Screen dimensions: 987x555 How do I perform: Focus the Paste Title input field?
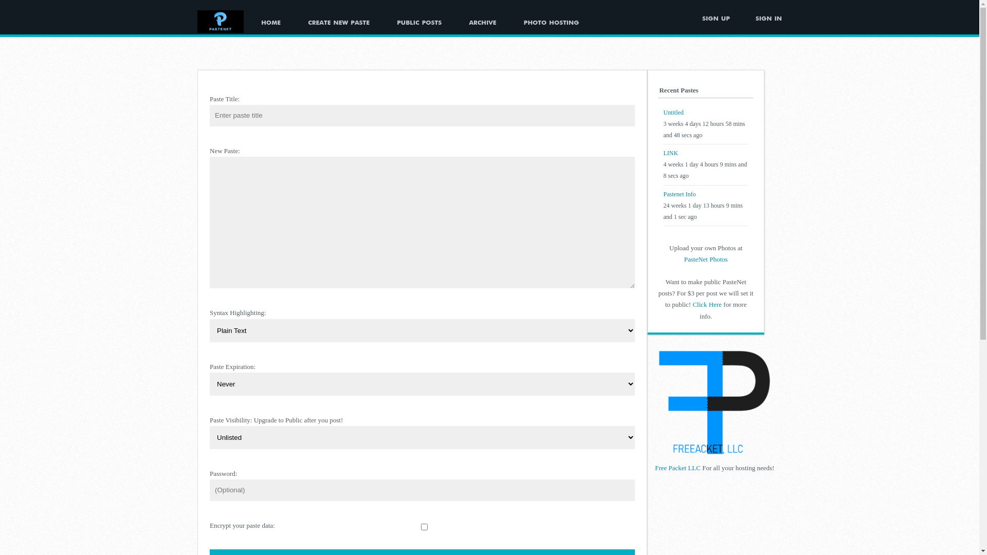click(x=422, y=116)
